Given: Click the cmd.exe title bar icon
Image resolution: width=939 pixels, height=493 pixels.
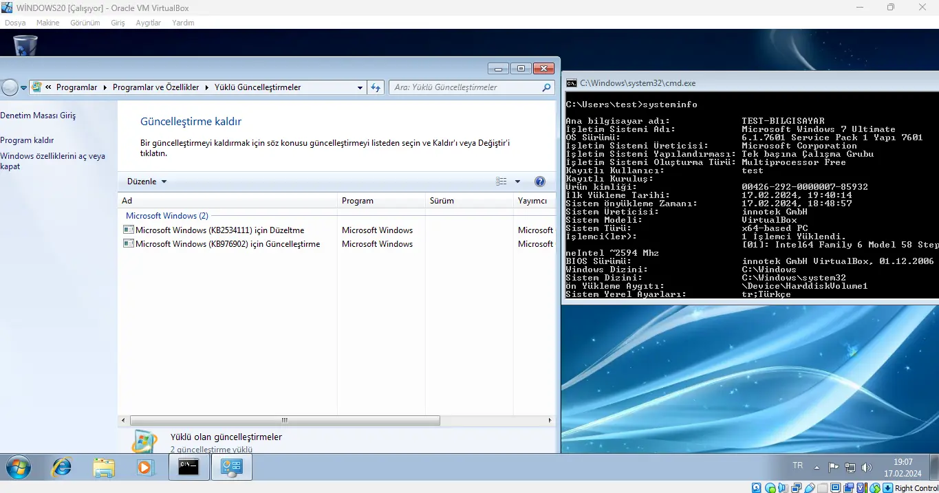Looking at the screenshot, I should (x=571, y=83).
